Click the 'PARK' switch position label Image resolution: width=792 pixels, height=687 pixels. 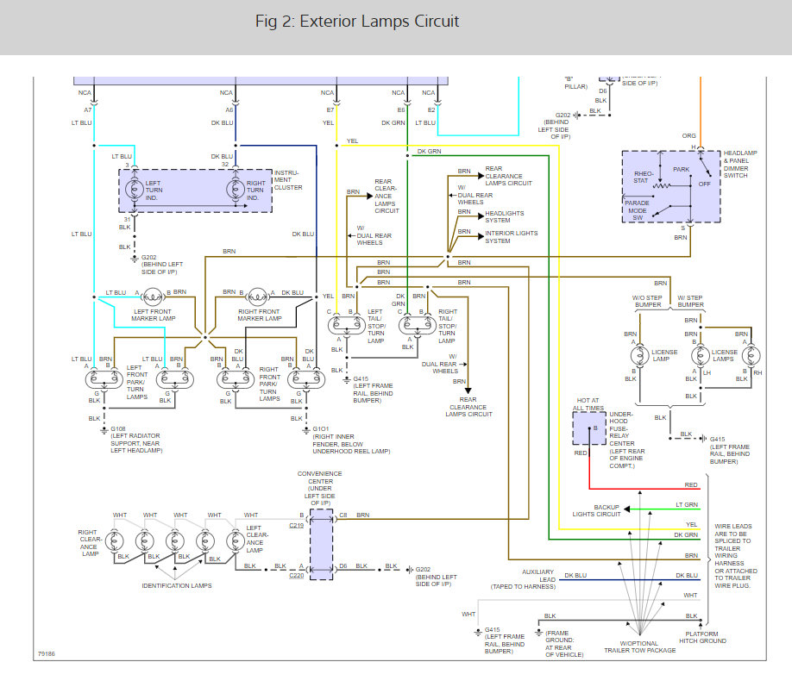[681, 169]
